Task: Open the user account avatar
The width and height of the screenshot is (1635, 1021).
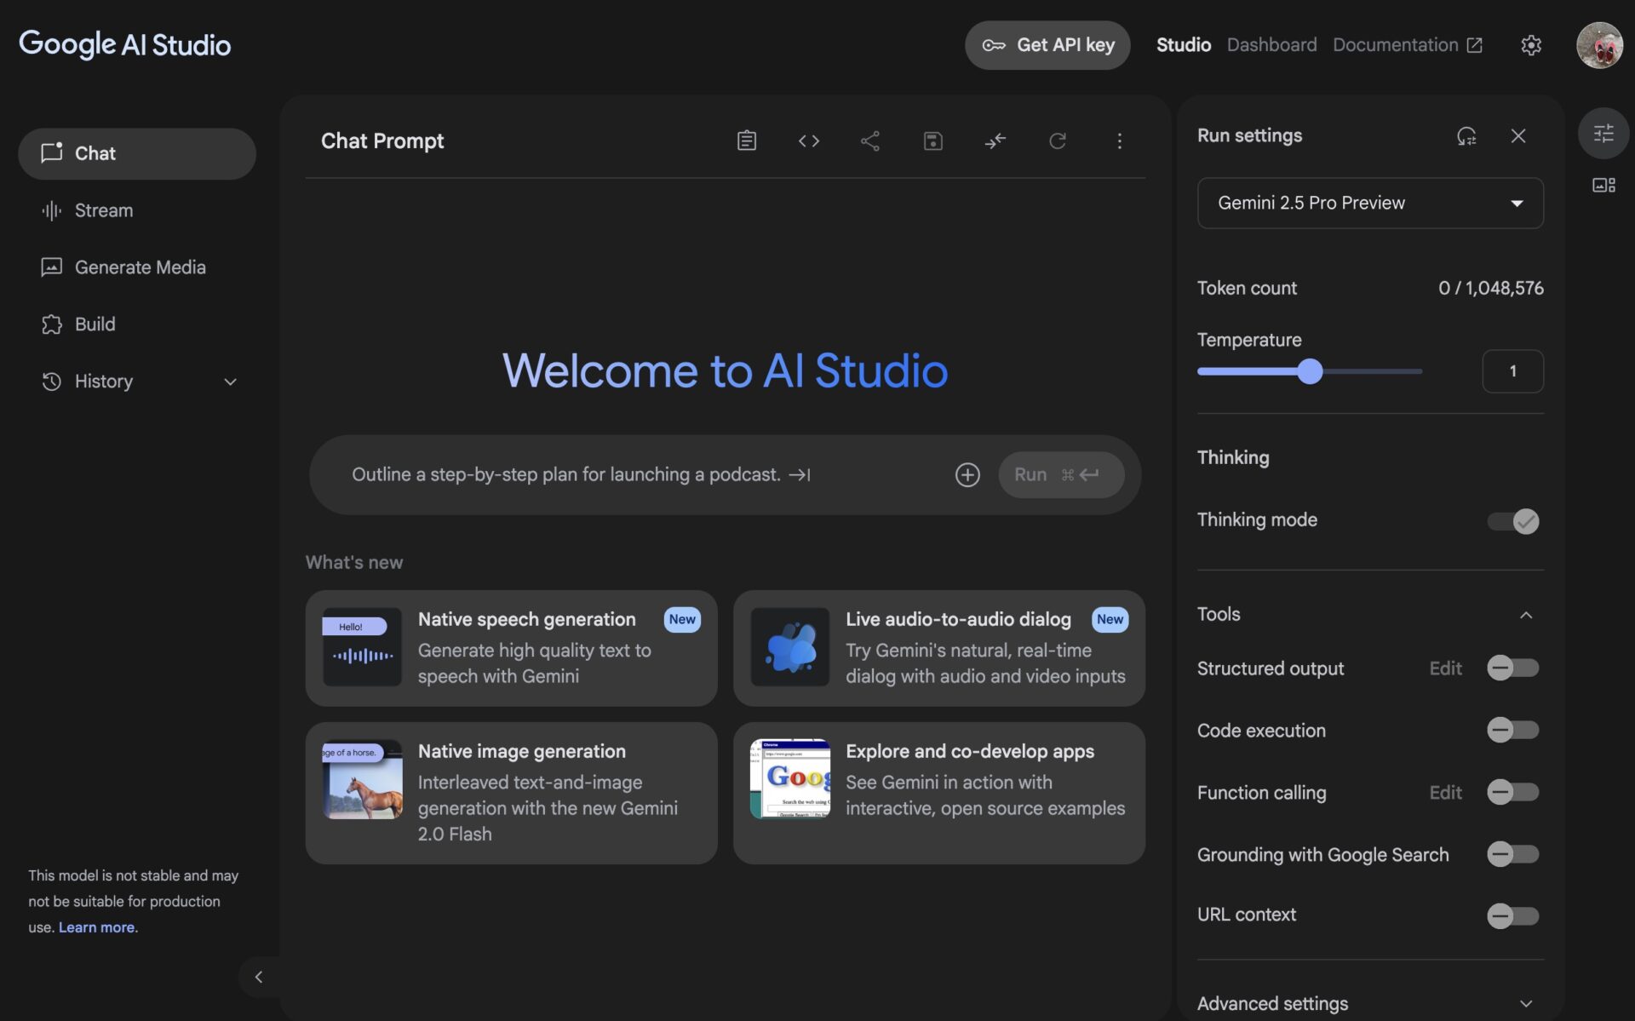Action: tap(1598, 45)
